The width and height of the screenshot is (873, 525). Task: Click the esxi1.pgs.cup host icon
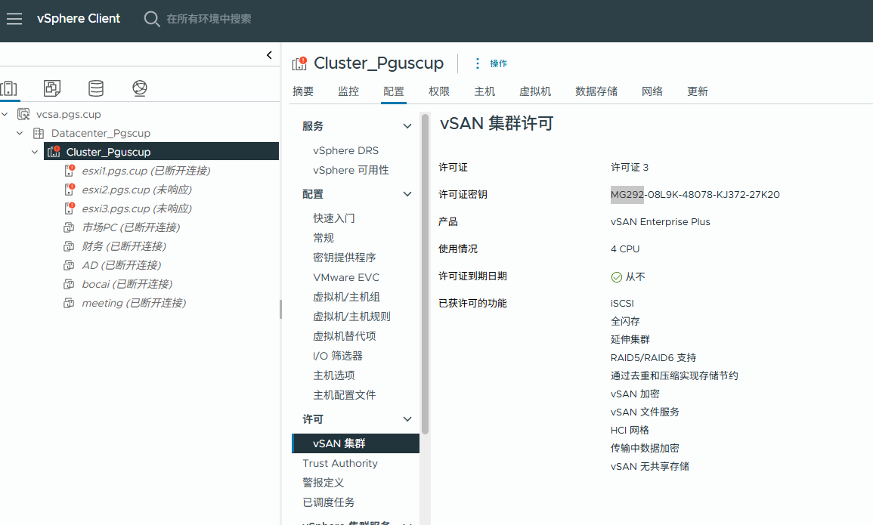(x=70, y=171)
